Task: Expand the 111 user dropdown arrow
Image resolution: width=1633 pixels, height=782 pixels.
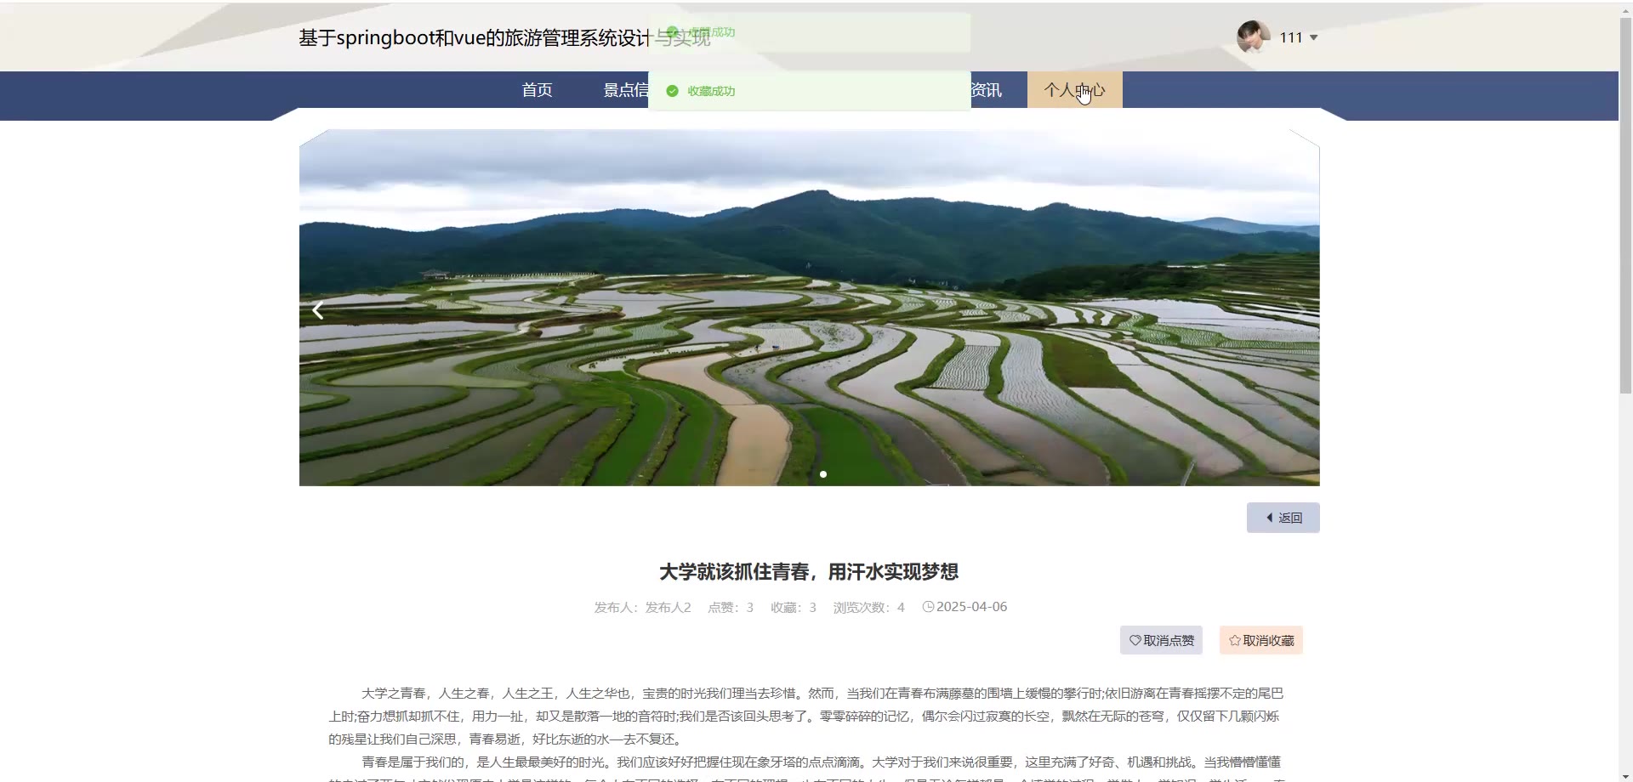Action: (1314, 37)
